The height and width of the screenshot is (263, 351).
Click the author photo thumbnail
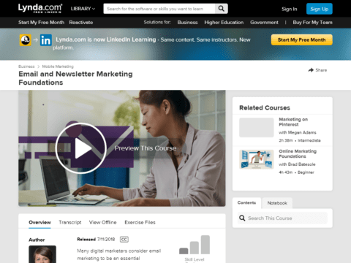tap(42, 254)
